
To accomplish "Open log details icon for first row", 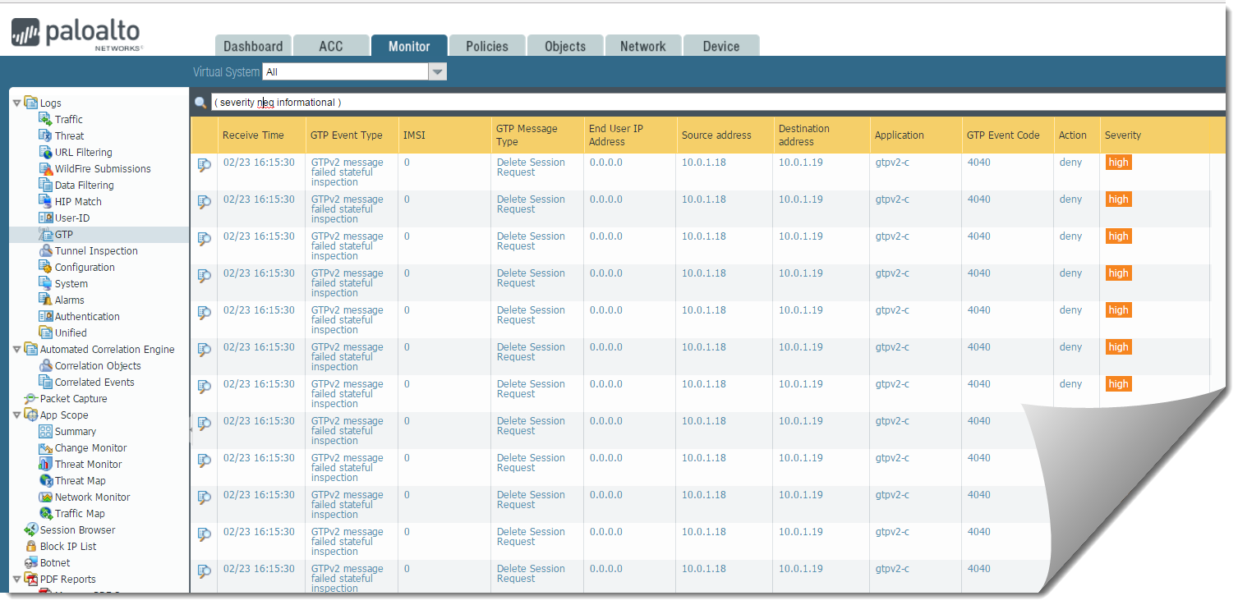I will 204,165.
